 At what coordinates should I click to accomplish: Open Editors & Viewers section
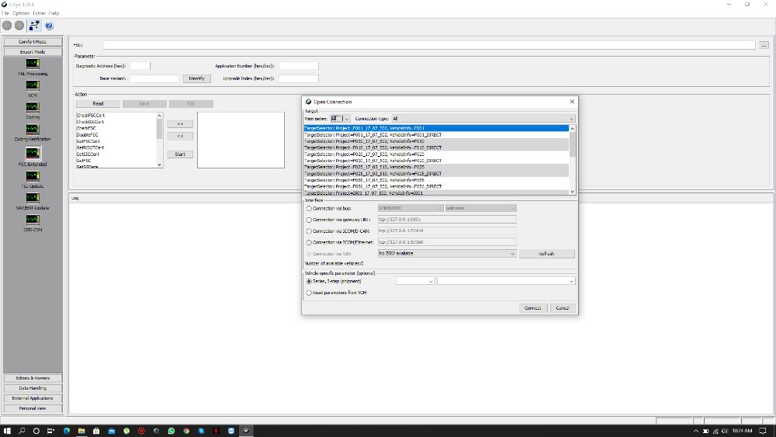(33, 378)
